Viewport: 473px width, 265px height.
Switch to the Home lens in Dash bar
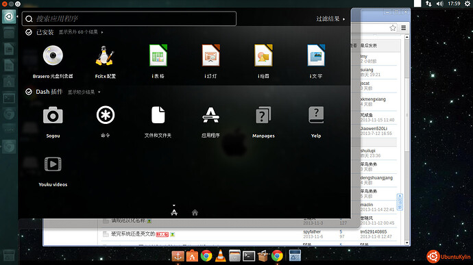click(x=195, y=212)
